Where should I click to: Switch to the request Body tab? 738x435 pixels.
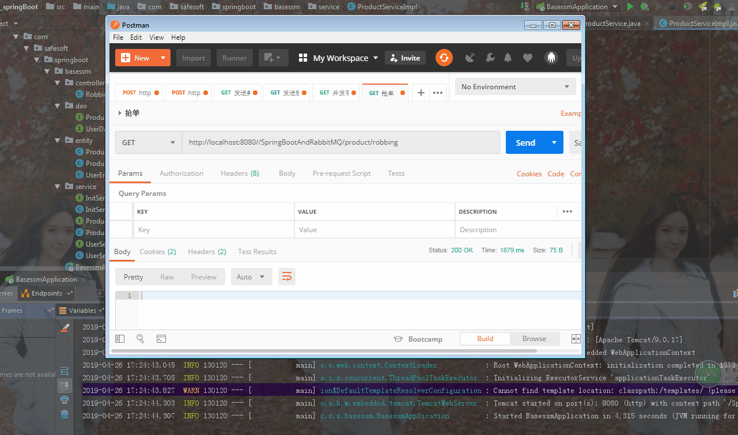pyautogui.click(x=287, y=173)
